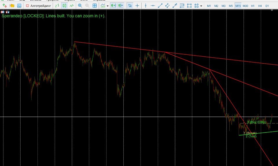This screenshot has width=278, height=166.
Task: Zoom in the chart with magnifier plus
Action: pyautogui.click(x=80, y=6)
